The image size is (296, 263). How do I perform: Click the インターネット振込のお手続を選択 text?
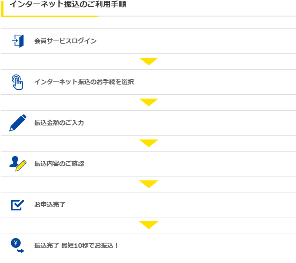point(84,82)
